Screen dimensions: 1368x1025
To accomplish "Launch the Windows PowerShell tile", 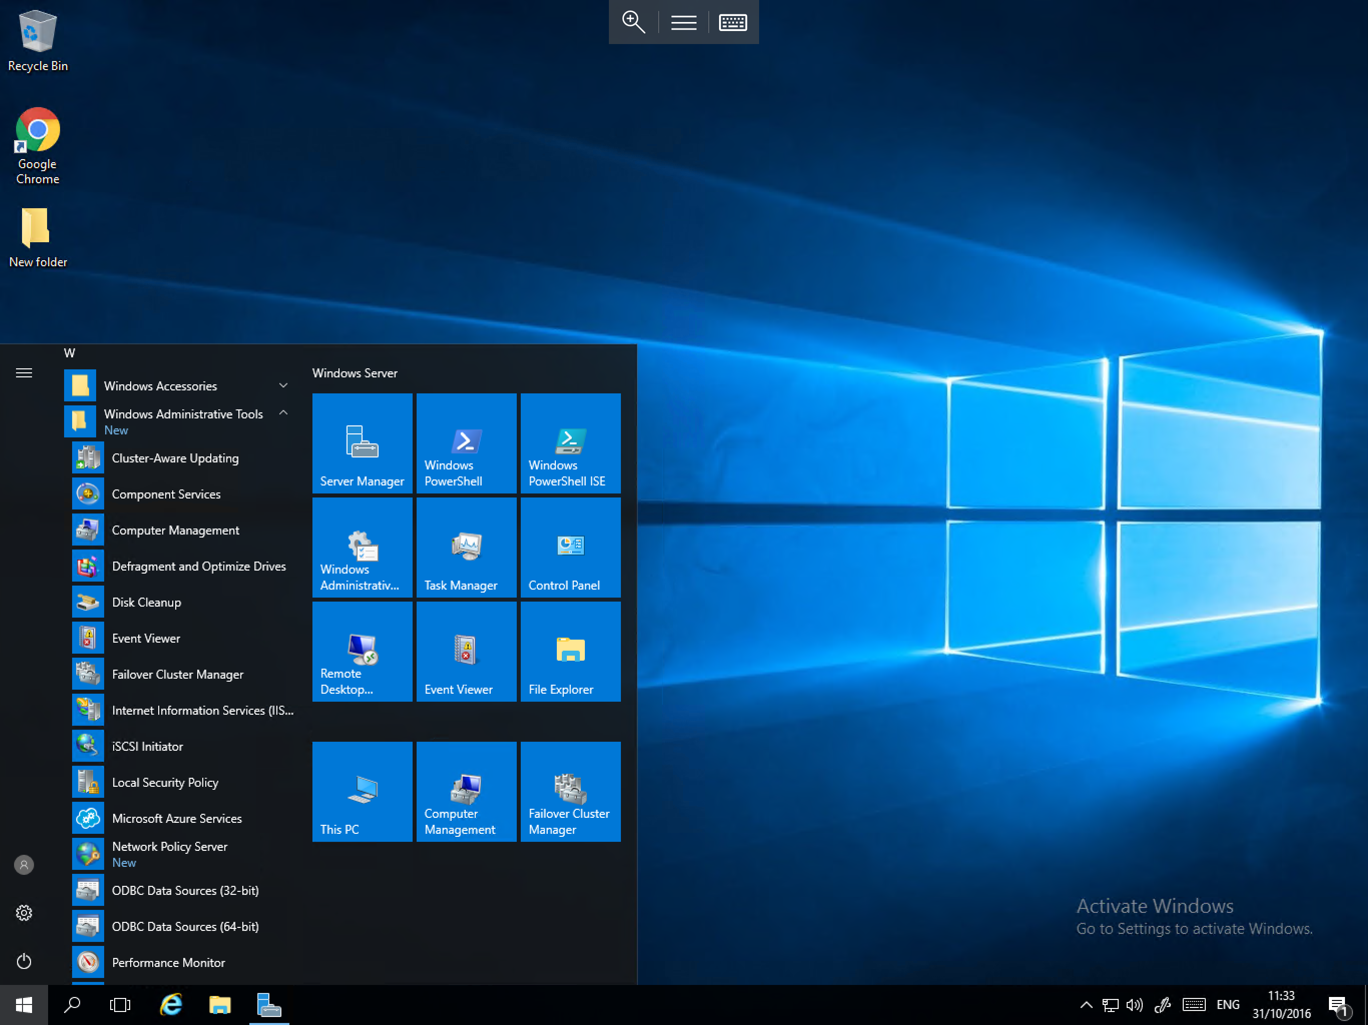I will tap(466, 442).
